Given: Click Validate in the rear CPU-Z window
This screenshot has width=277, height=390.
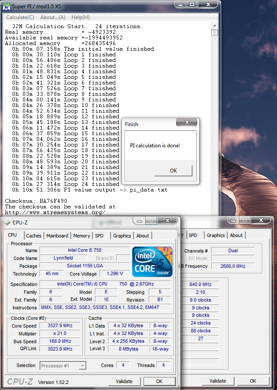Looking at the screenshot, I should click(x=218, y=381).
